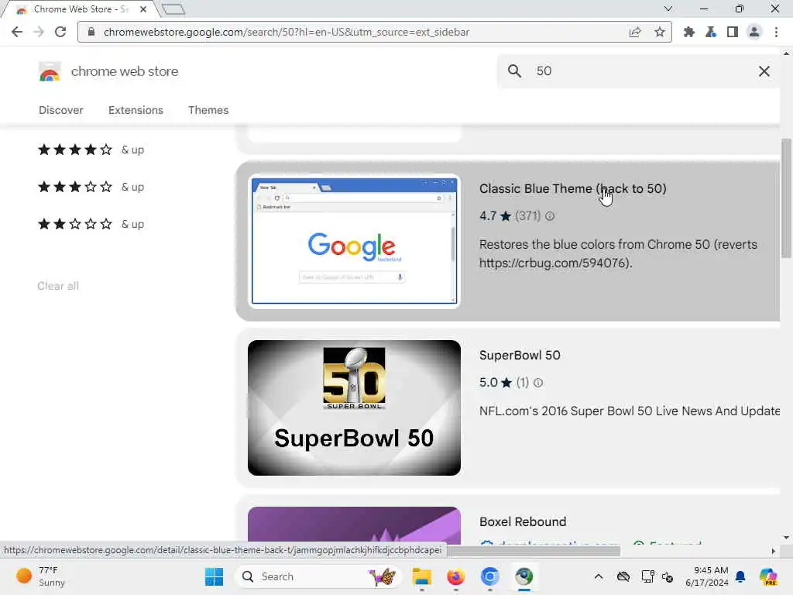Close the Chrome Web Store tab

[143, 9]
